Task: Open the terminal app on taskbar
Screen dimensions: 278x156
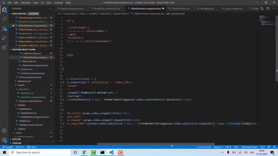Action: click(x=103, y=152)
